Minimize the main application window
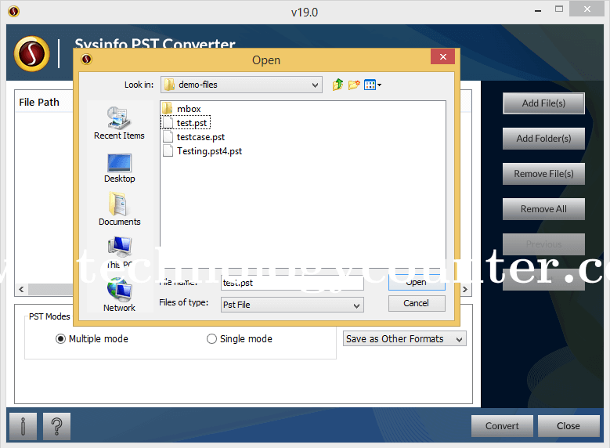610x448 pixels. point(538,11)
